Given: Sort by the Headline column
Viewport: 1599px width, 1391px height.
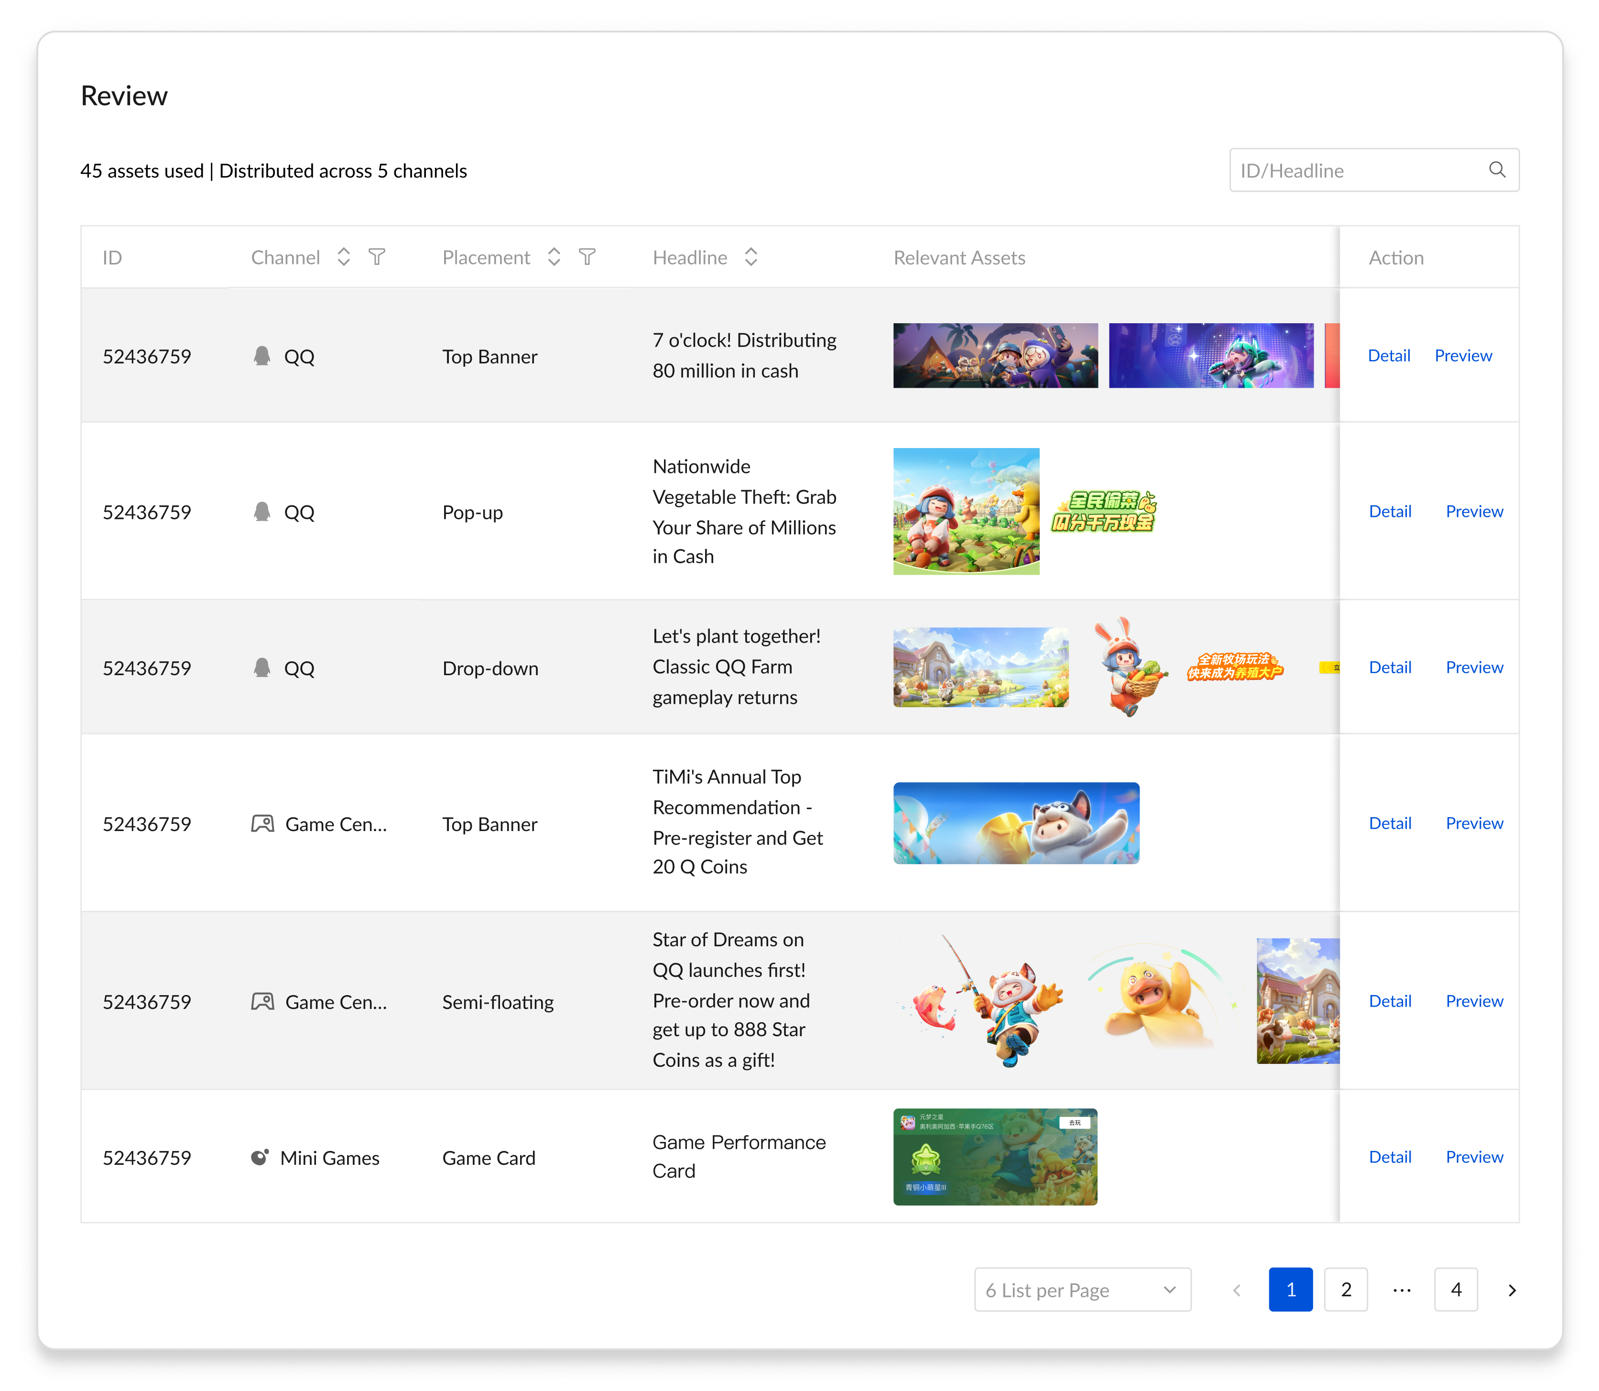Looking at the screenshot, I should click(x=750, y=257).
